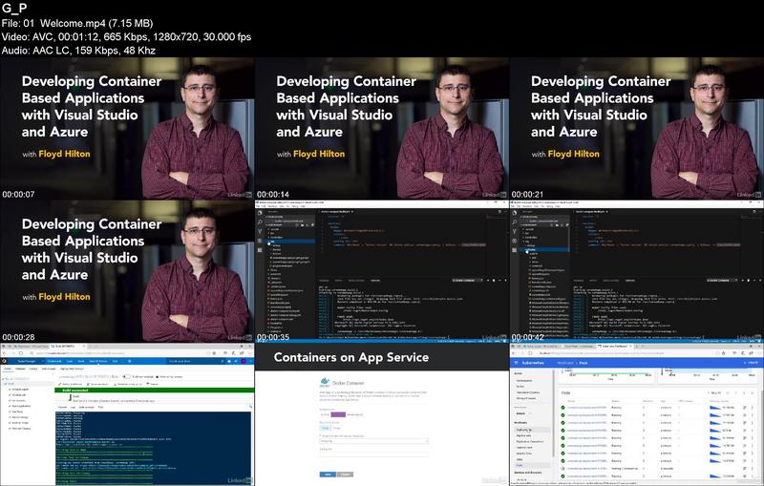Click the first pod's green status check icon
Screen dimensions: 764x486
coord(562,407)
